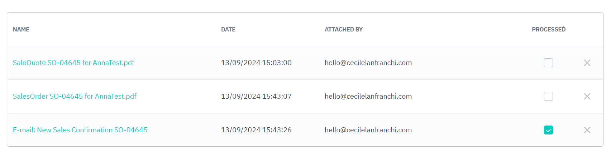
Task: Click the ATTACHED BY column header
Action: coord(344,30)
